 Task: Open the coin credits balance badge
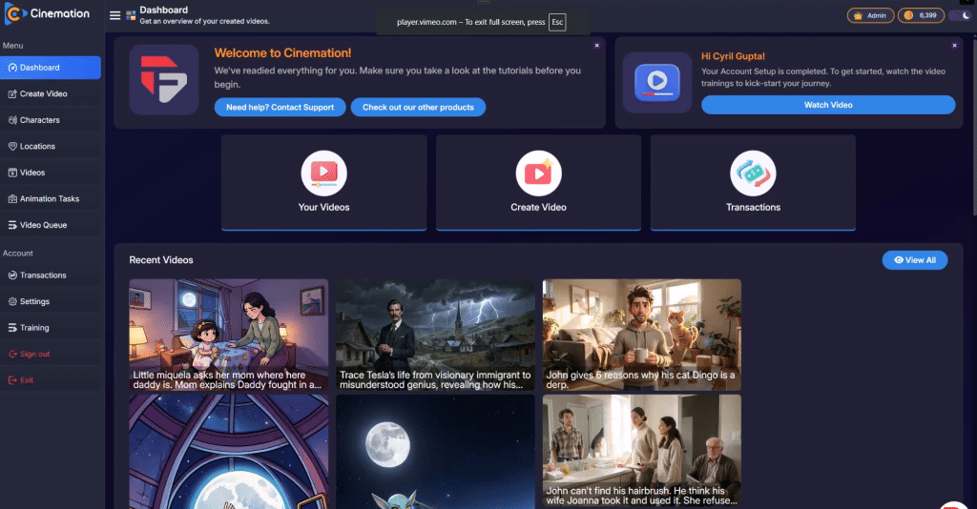[x=921, y=15]
